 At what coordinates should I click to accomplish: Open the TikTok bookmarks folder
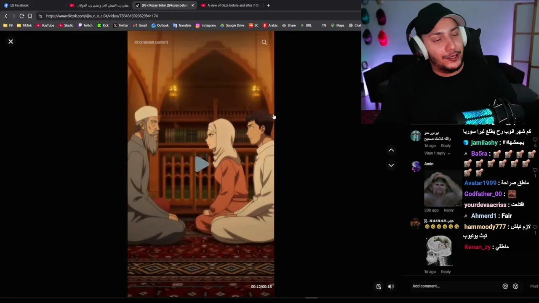[24, 25]
